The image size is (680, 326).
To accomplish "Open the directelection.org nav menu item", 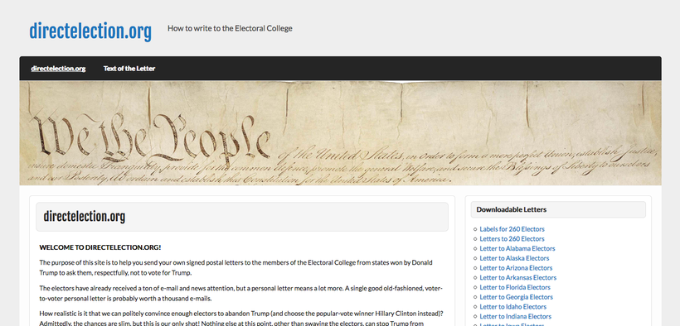I will pyautogui.click(x=58, y=69).
